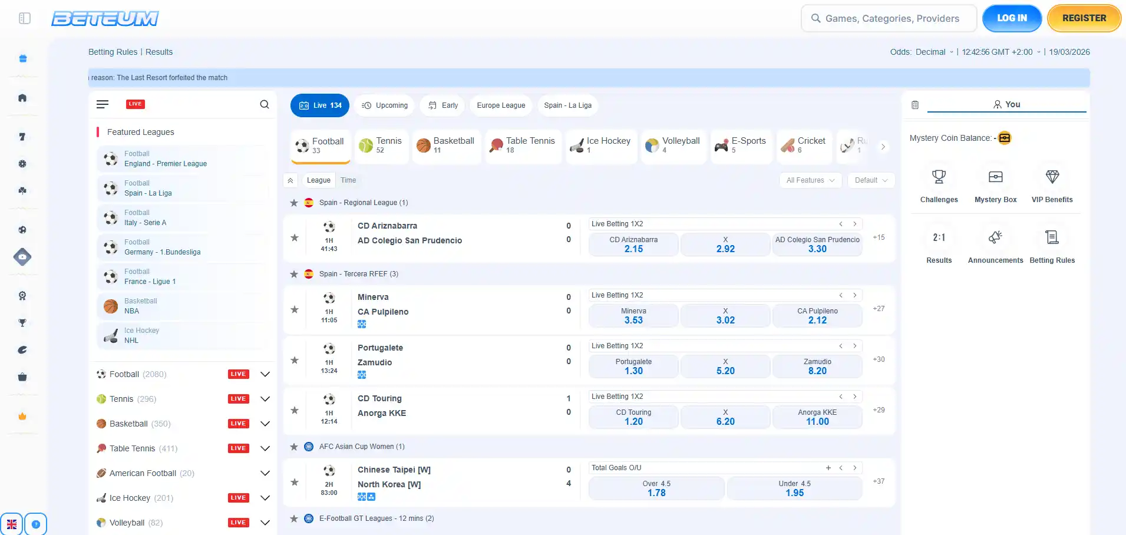Click the LOG IN button

pos(1012,18)
